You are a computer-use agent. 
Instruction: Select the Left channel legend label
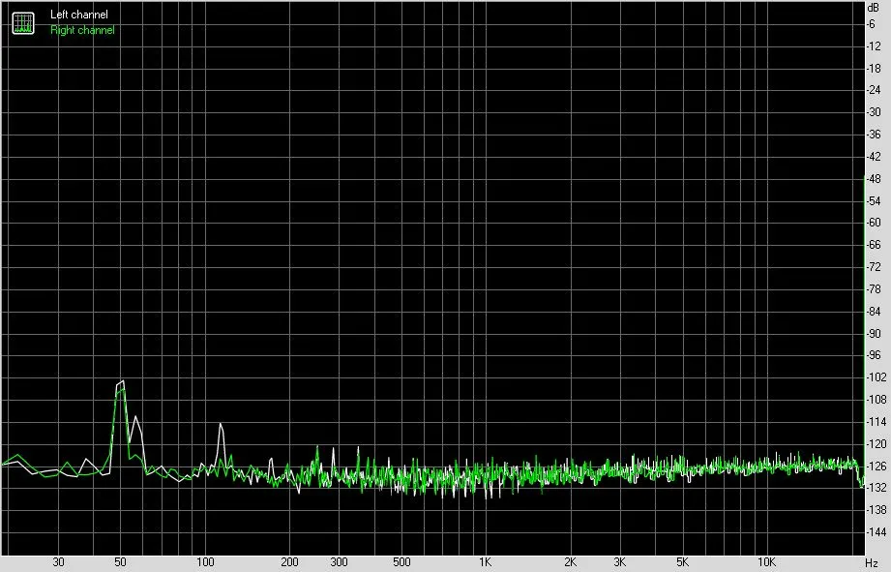(79, 15)
